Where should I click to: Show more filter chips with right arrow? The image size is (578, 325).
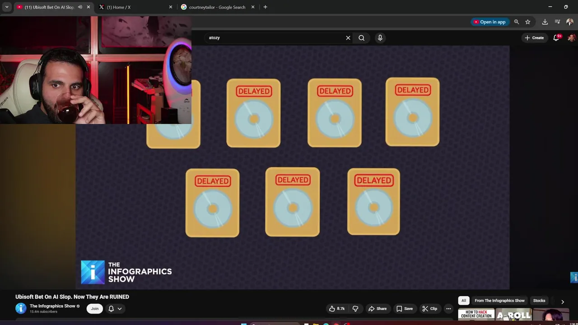point(563,302)
